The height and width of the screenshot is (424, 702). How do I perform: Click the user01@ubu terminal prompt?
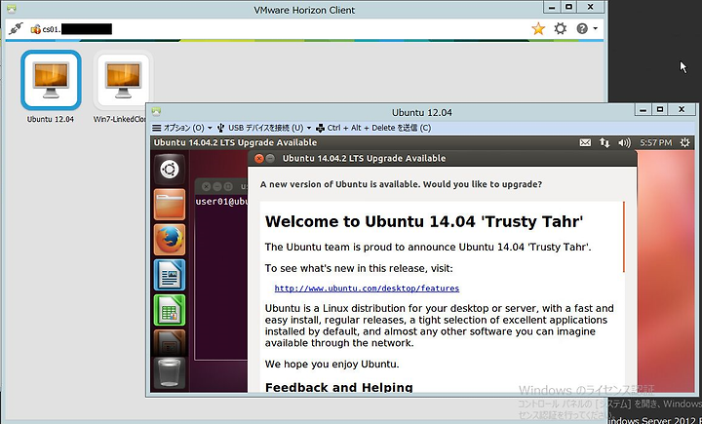coord(221,202)
